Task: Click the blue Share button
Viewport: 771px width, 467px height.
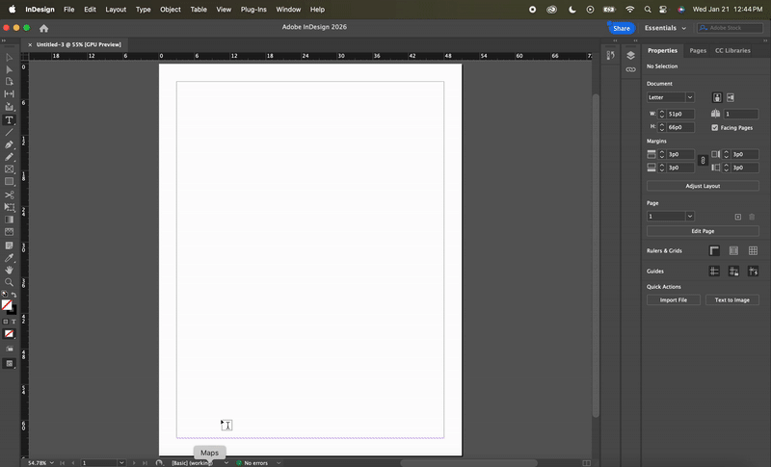Action: pos(621,28)
